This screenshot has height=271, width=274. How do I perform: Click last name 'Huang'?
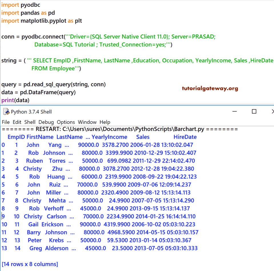click(x=56, y=177)
